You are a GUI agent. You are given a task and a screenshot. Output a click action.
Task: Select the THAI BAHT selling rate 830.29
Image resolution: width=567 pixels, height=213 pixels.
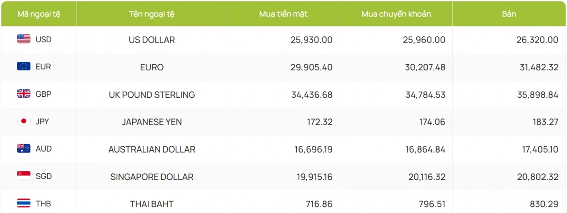[x=543, y=204]
